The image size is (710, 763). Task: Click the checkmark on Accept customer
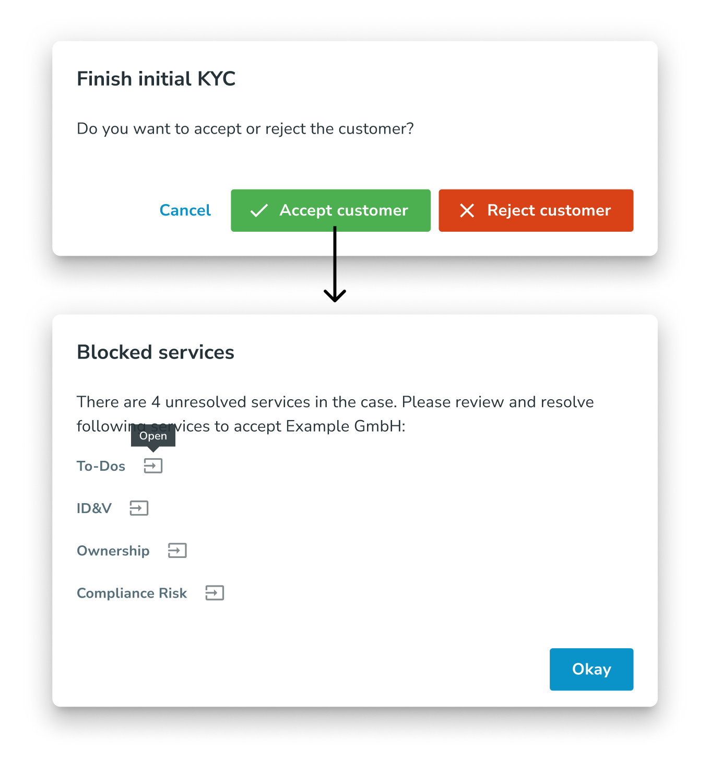(x=259, y=210)
